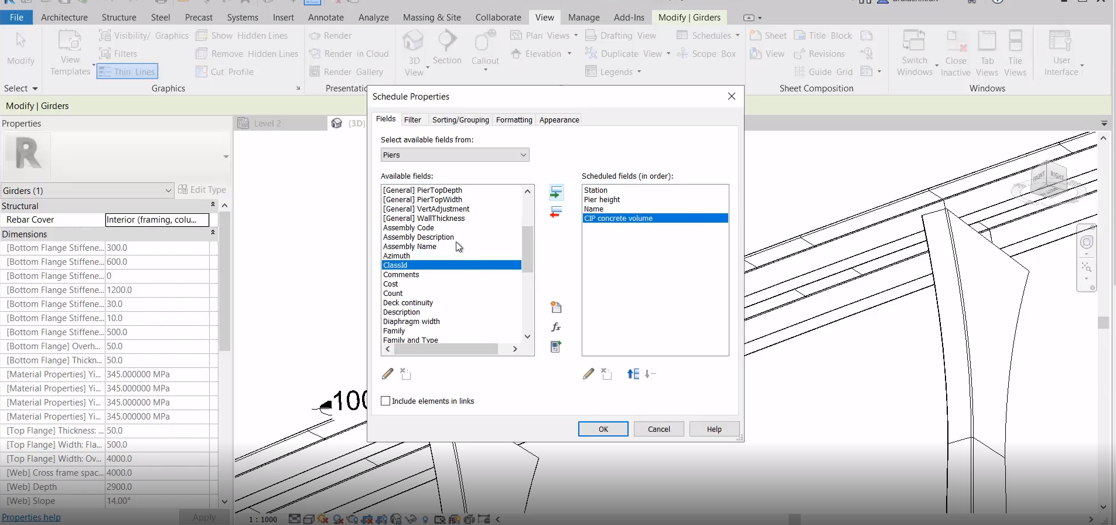The width and height of the screenshot is (1116, 525).
Task: Click the delete parameter icon under Scheduled fields
Action: point(606,374)
